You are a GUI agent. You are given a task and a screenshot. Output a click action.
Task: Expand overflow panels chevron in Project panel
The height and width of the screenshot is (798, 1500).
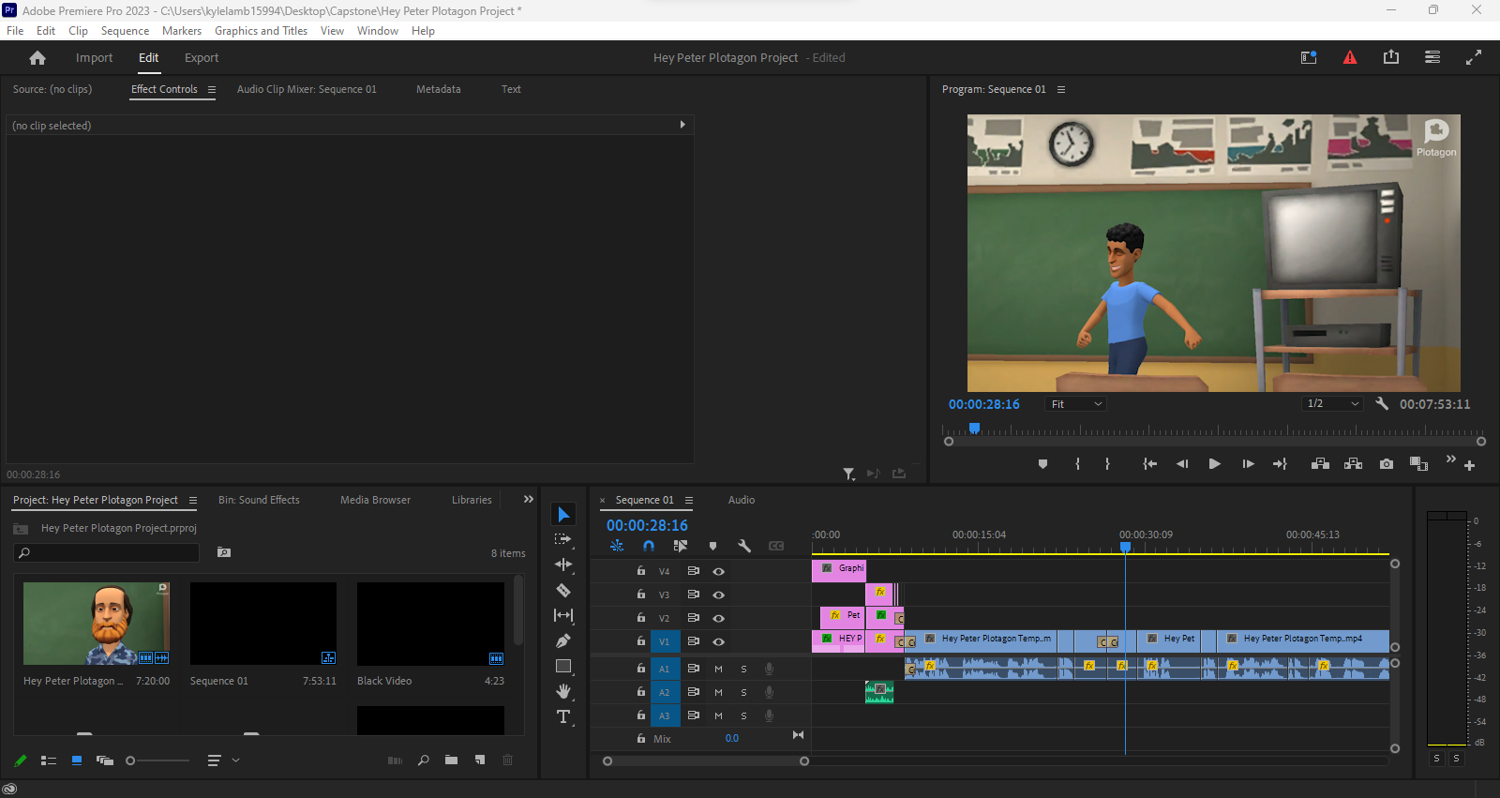click(x=528, y=500)
